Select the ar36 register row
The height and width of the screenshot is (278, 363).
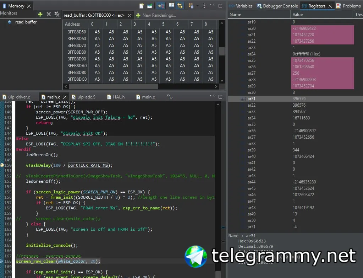point(252,131)
